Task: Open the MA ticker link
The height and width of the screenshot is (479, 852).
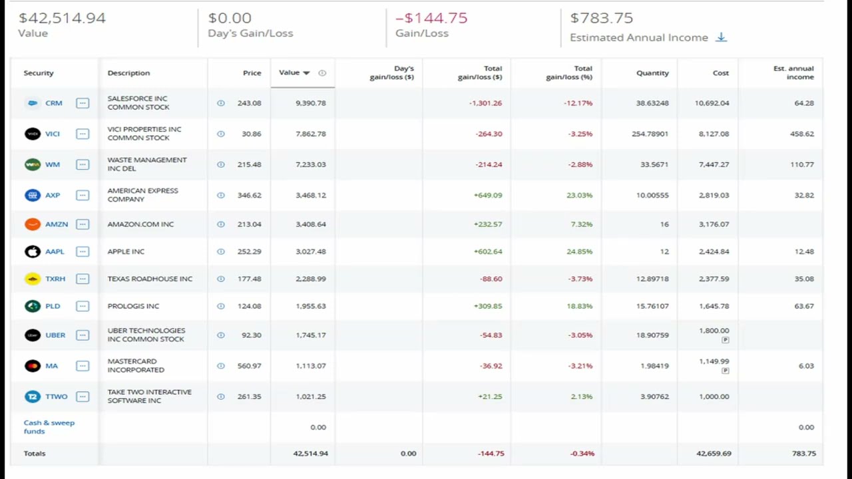Action: click(51, 365)
